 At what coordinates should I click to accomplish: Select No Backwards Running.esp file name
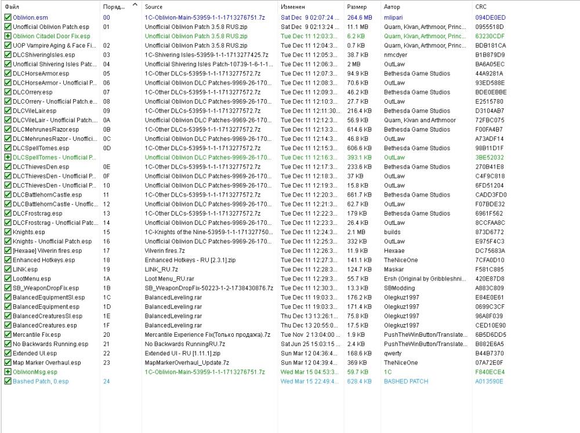tap(50, 344)
